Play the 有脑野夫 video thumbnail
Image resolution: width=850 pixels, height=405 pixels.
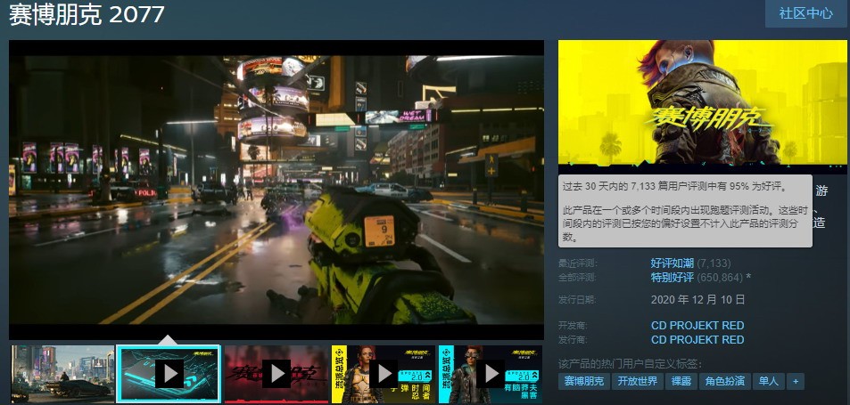(x=490, y=374)
